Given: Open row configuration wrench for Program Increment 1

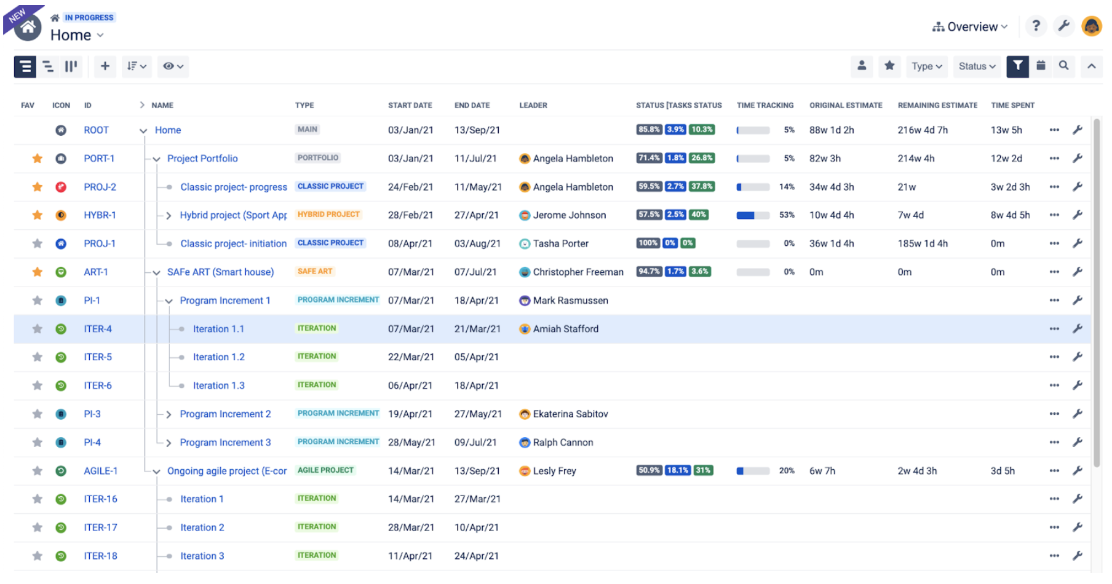Looking at the screenshot, I should click(1078, 300).
